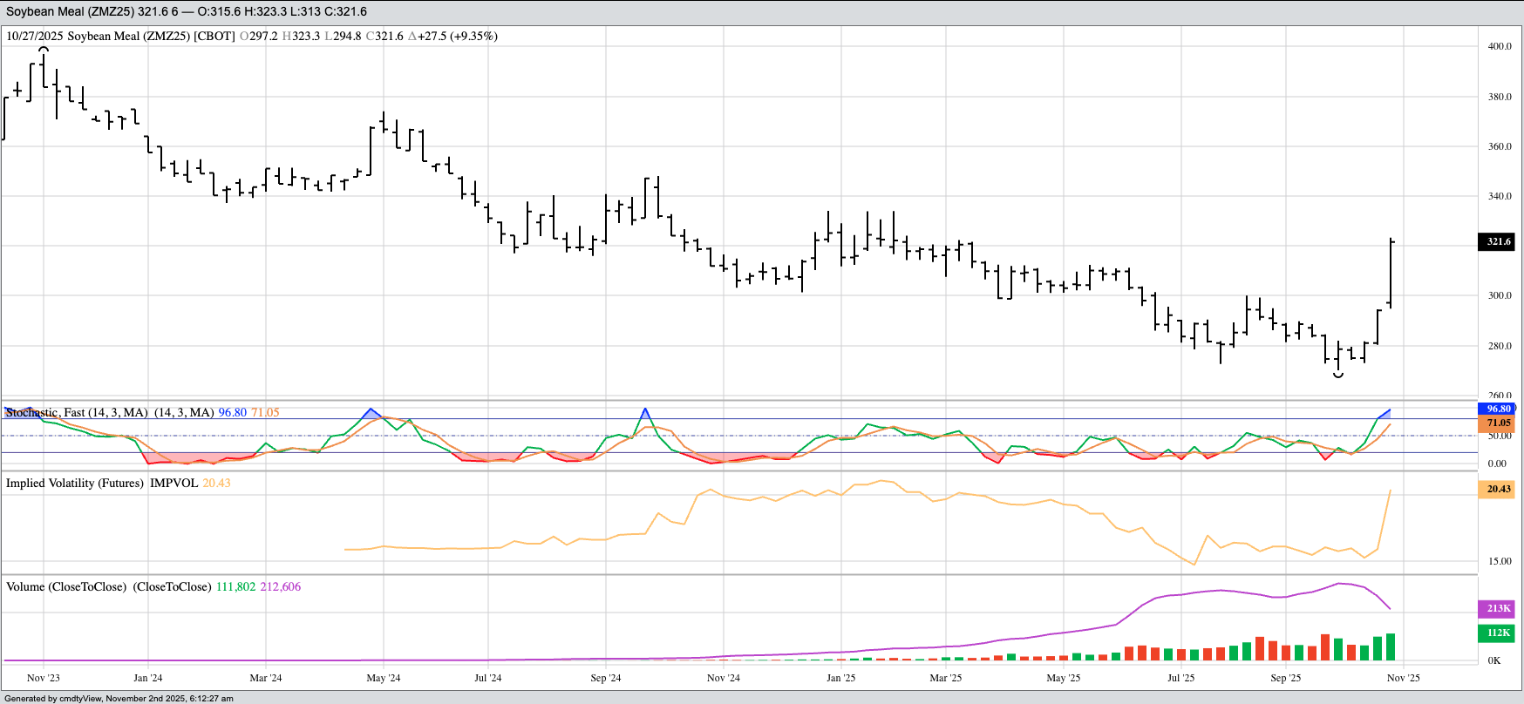This screenshot has height=704, width=1524.
Task: Click the 20.43 implied volatility value tag
Action: pos(1498,489)
